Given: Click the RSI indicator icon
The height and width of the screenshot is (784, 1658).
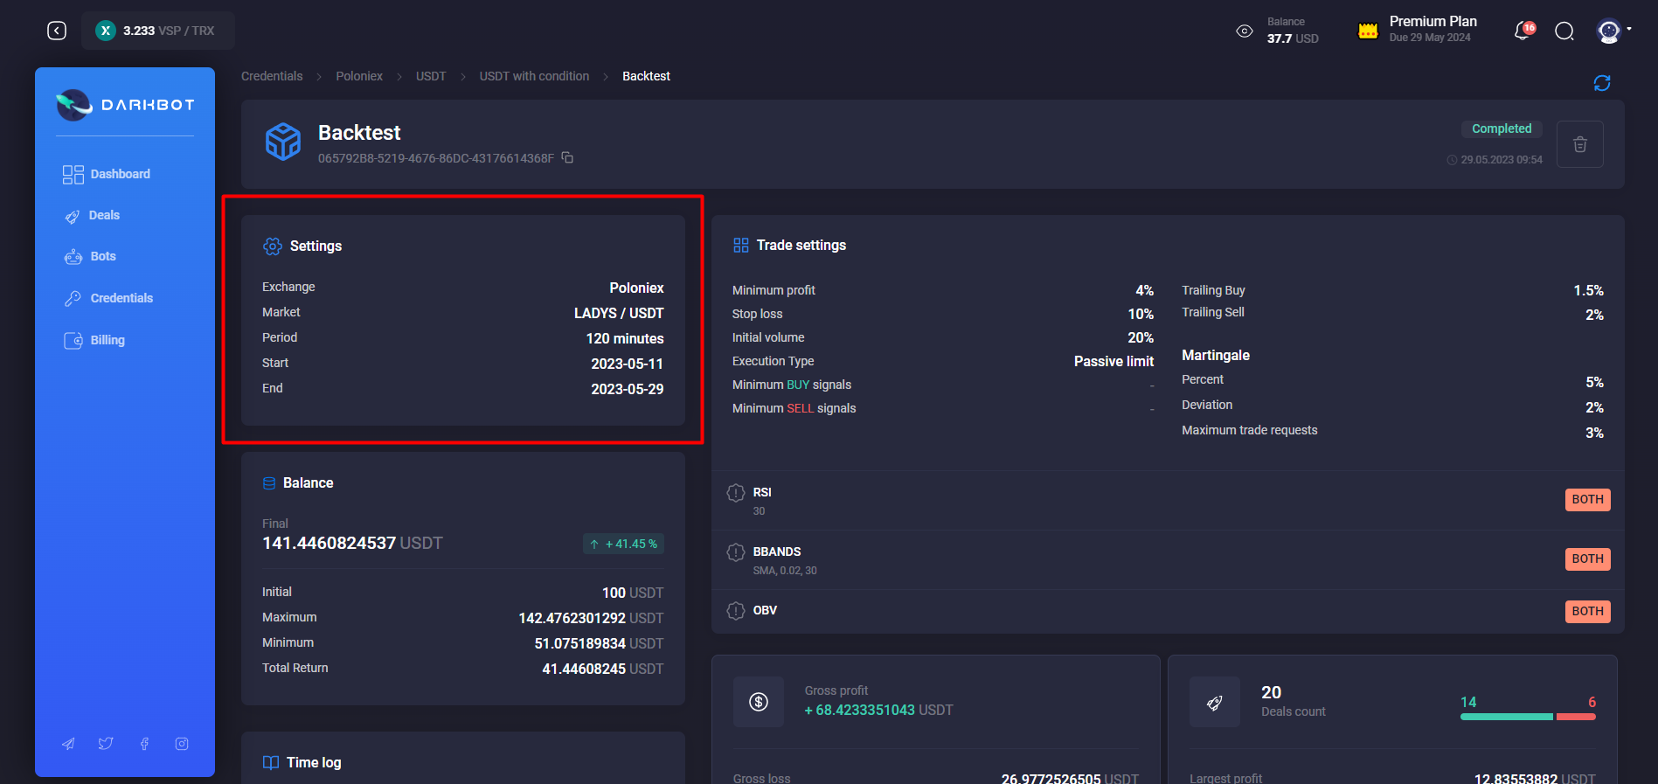Looking at the screenshot, I should 736,493.
